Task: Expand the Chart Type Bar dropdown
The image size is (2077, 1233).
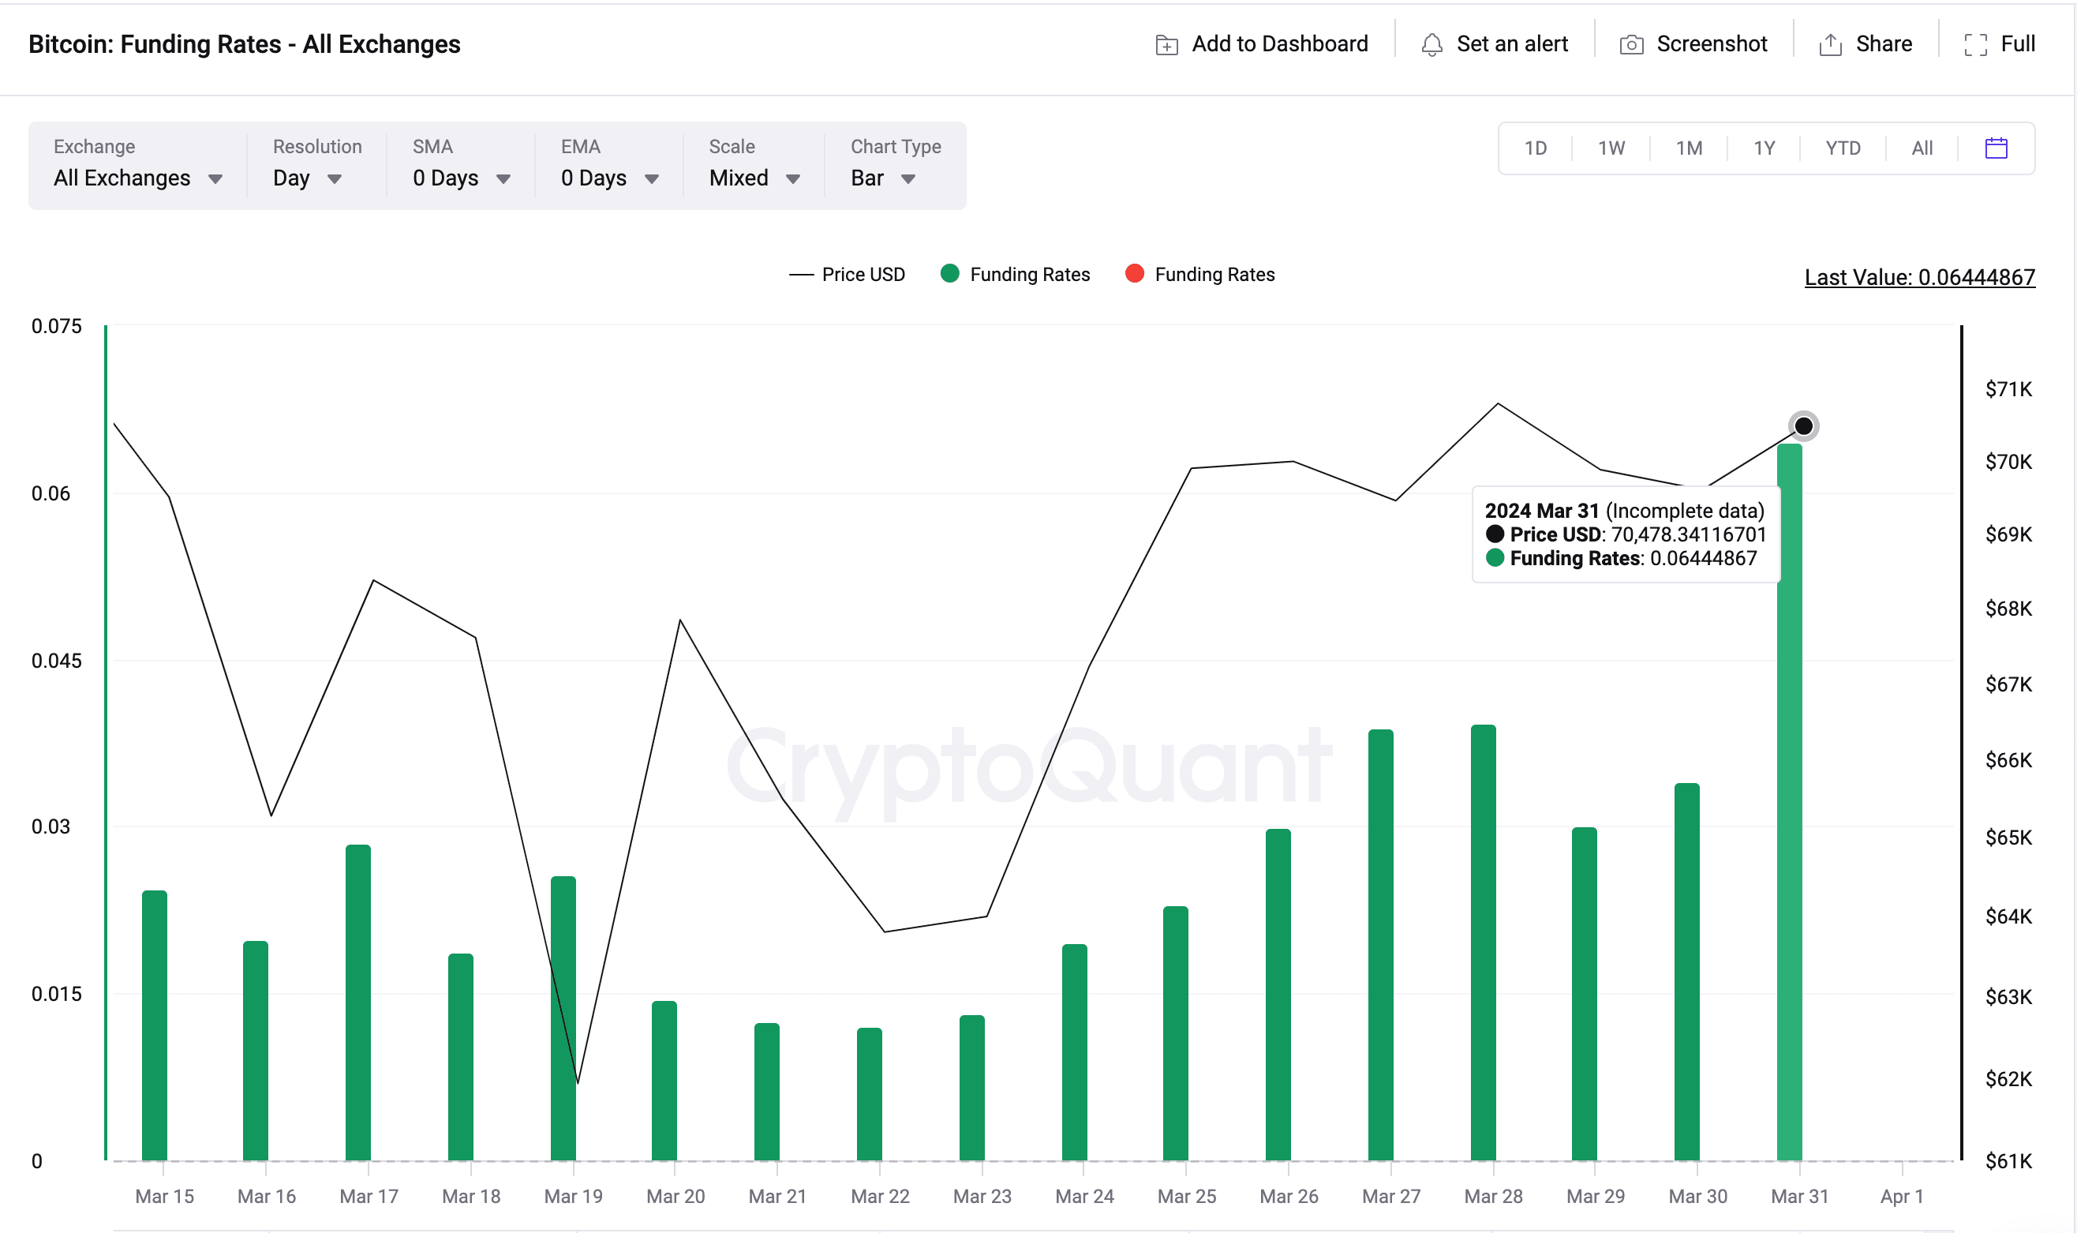Action: pos(882,178)
